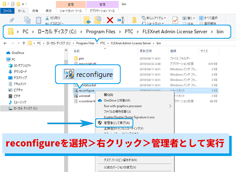Open ミュージック in navigation pane
This screenshot has width=236, height=172.
17,102
